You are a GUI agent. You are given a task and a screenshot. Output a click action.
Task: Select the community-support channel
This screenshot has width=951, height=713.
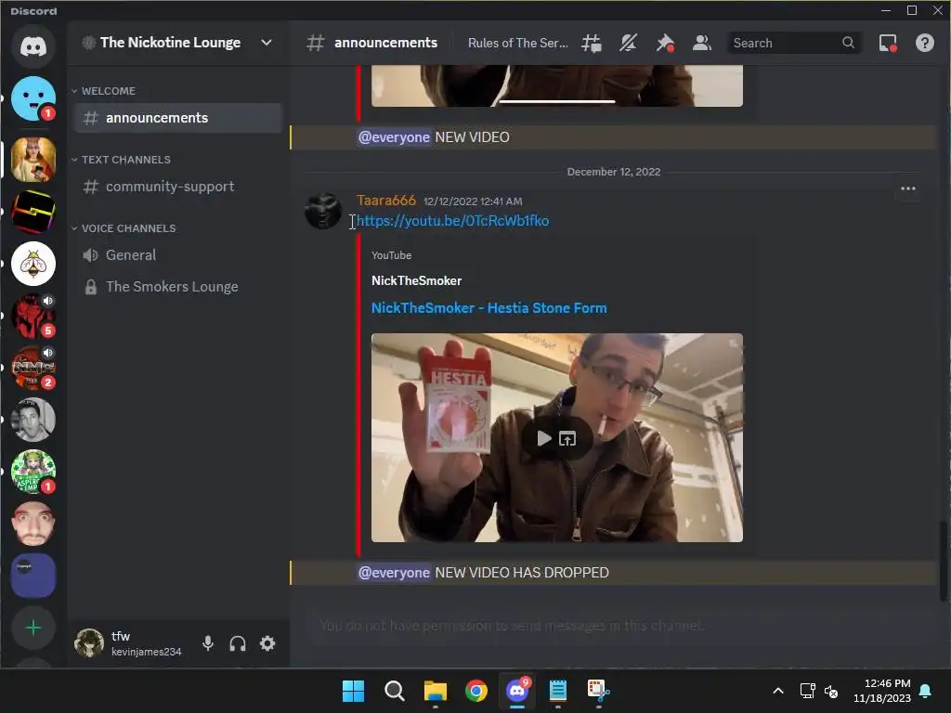[x=178, y=186]
